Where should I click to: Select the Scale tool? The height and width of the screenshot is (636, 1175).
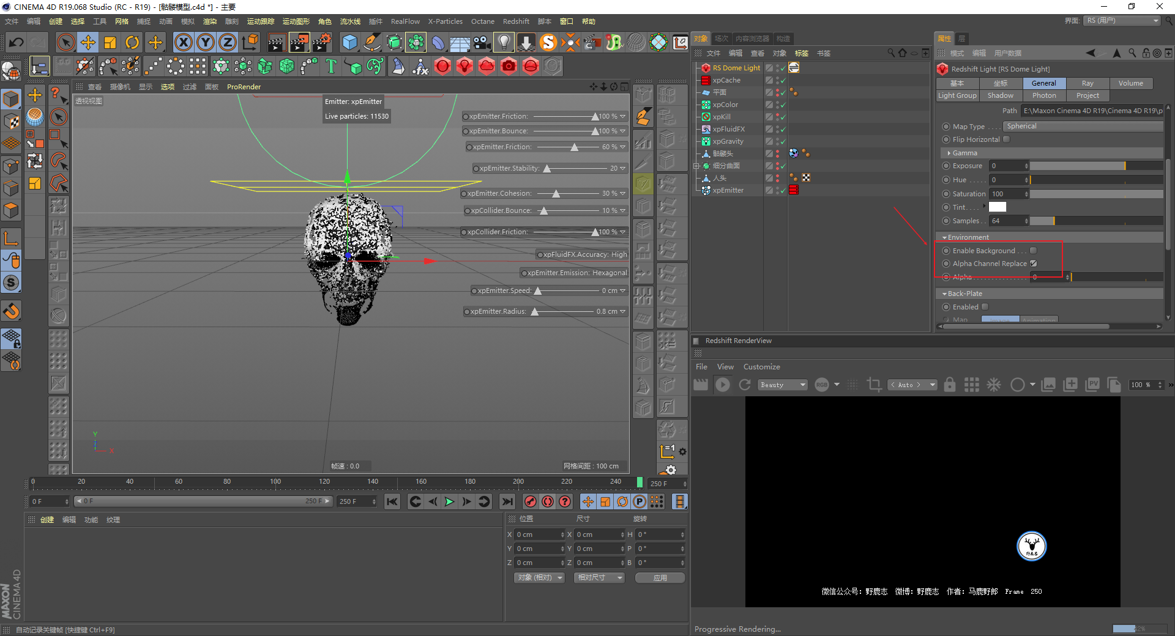click(x=110, y=42)
